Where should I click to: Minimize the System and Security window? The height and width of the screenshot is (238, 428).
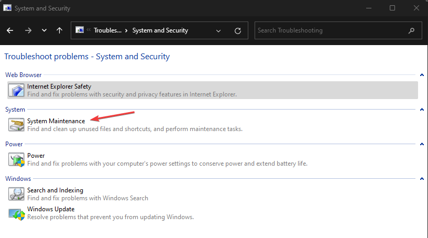coord(369,8)
